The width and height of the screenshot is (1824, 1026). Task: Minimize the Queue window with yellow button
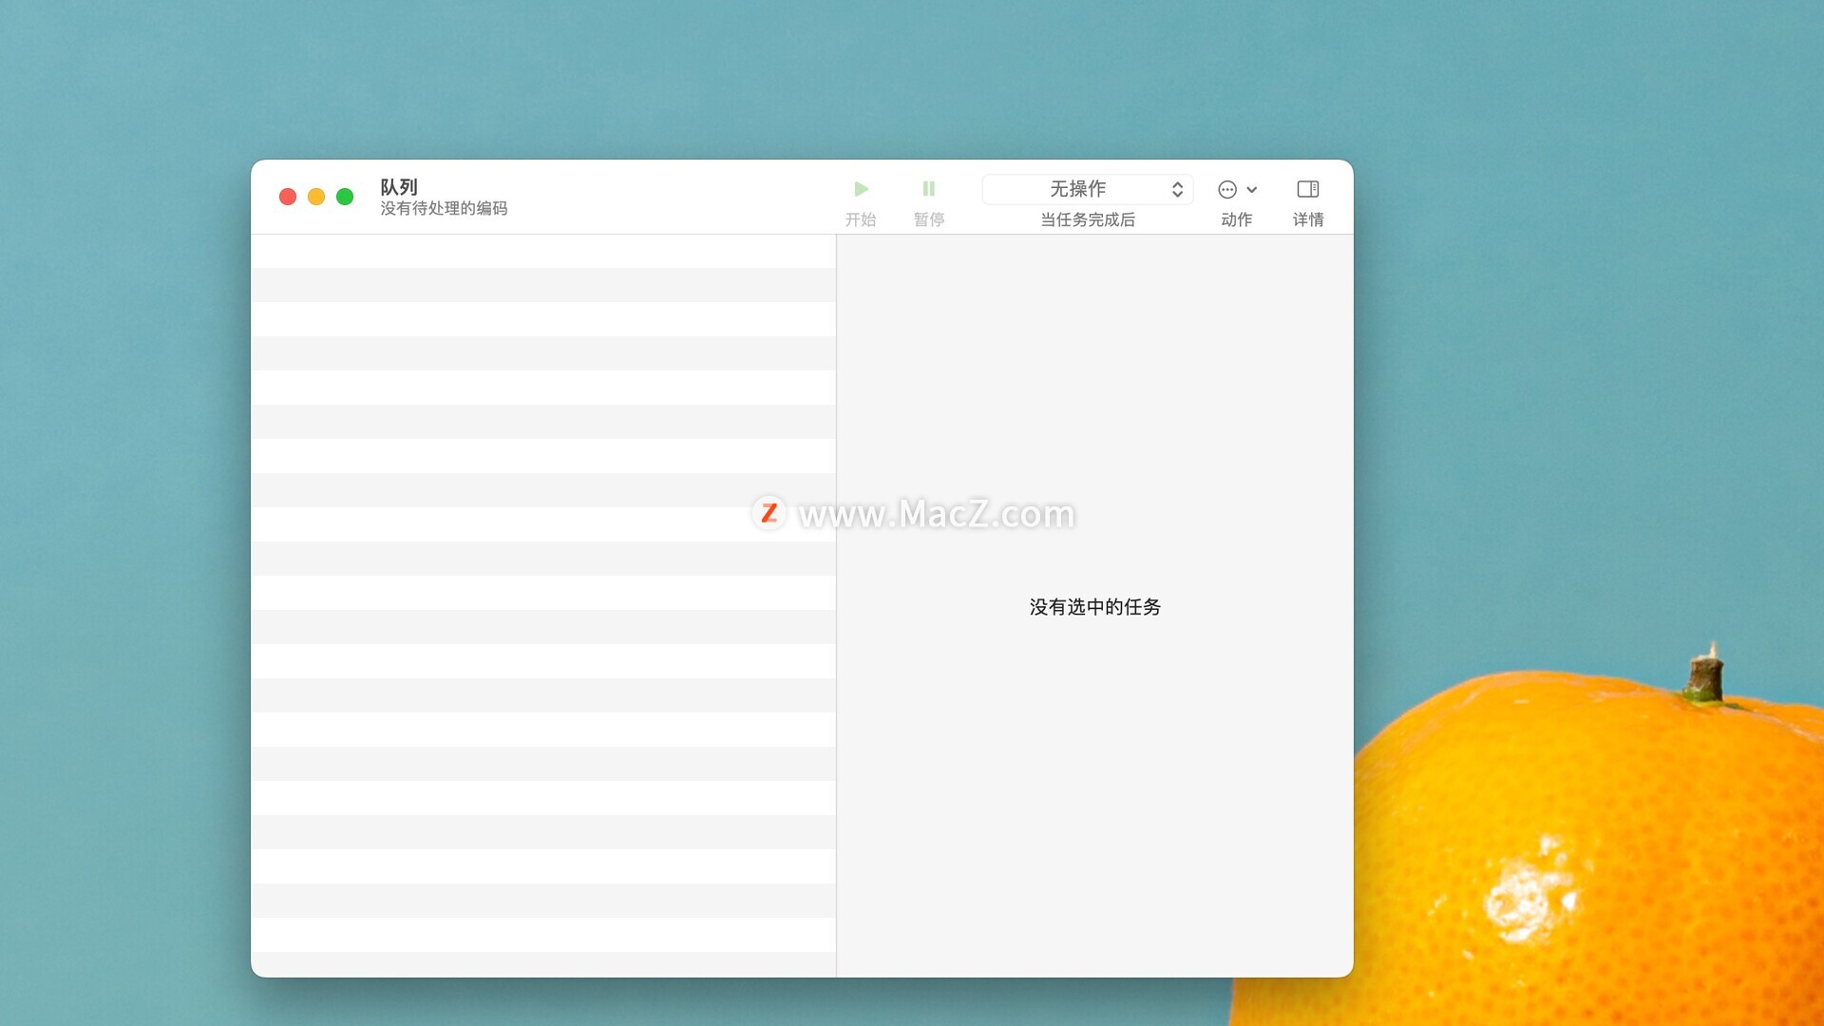coord(316,197)
